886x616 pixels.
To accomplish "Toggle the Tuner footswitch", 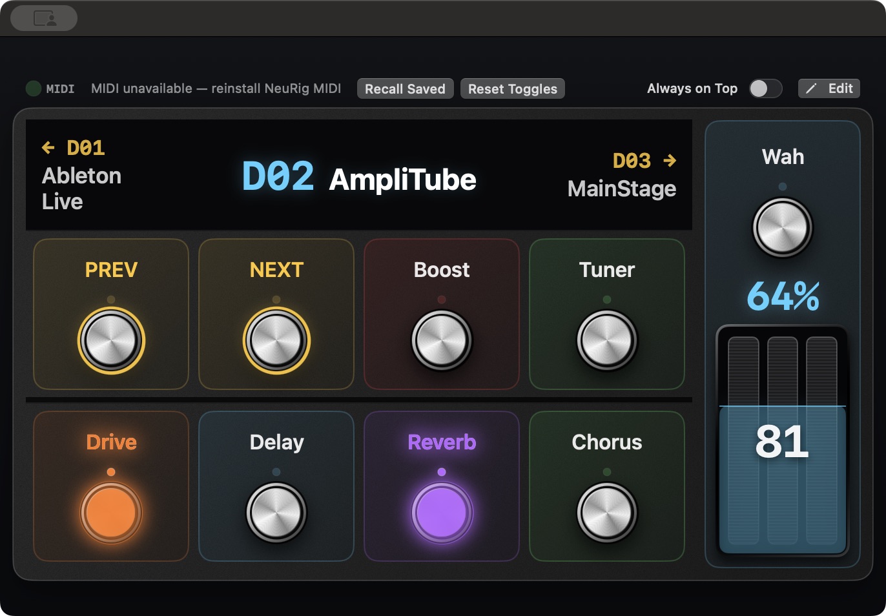I will (x=607, y=340).
